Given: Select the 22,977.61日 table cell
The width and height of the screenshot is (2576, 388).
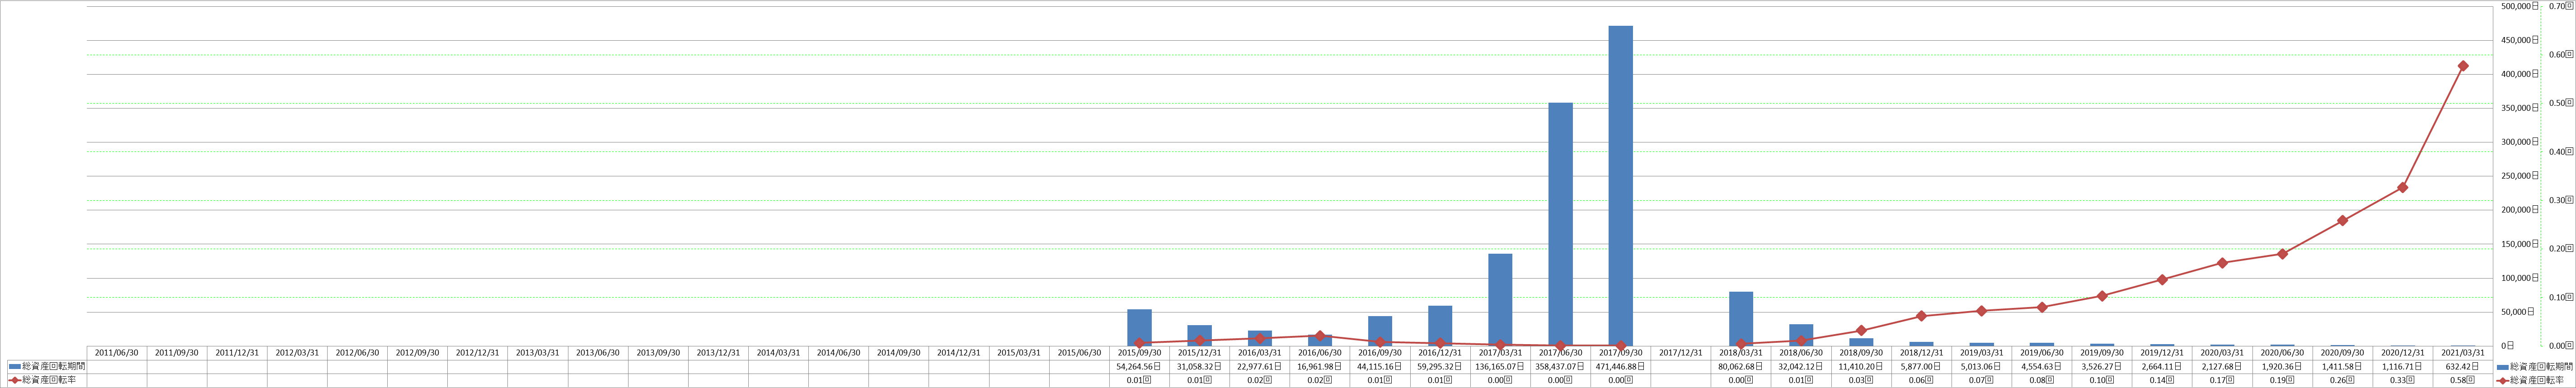Looking at the screenshot, I should 1260,367.
